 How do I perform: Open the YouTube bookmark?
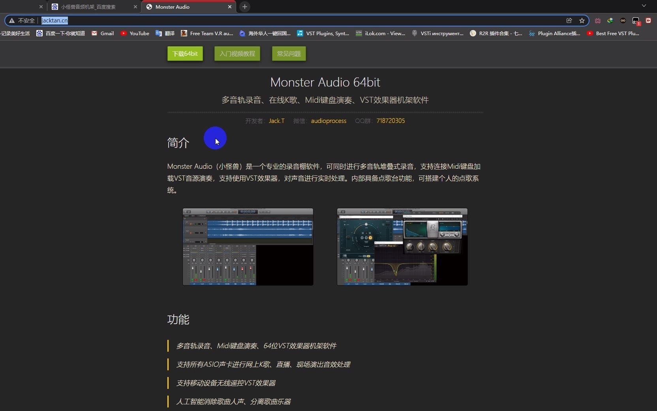click(135, 34)
